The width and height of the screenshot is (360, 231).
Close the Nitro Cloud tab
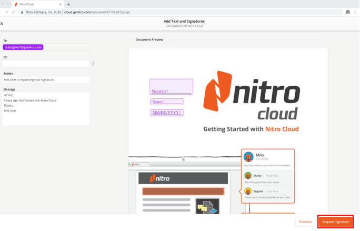point(61,4)
